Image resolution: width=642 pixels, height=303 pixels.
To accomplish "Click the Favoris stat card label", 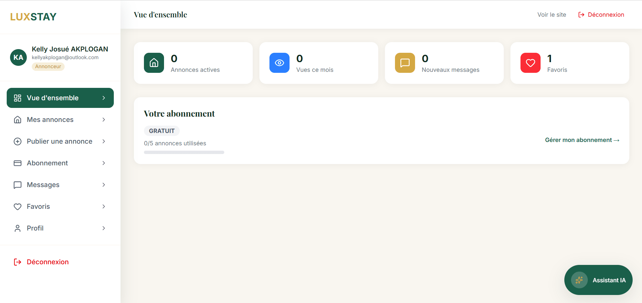I will click(x=557, y=70).
